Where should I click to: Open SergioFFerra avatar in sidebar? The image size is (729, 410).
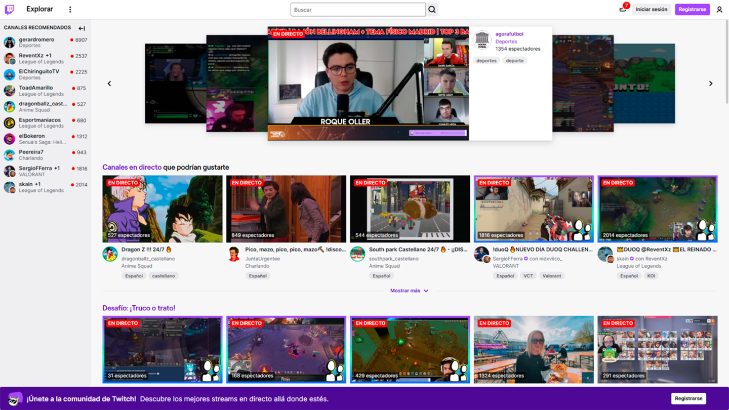(x=10, y=171)
